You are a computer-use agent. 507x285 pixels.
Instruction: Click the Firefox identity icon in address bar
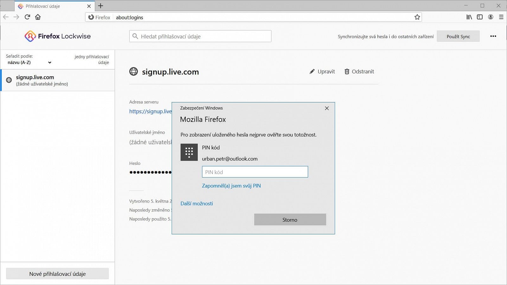point(99,17)
